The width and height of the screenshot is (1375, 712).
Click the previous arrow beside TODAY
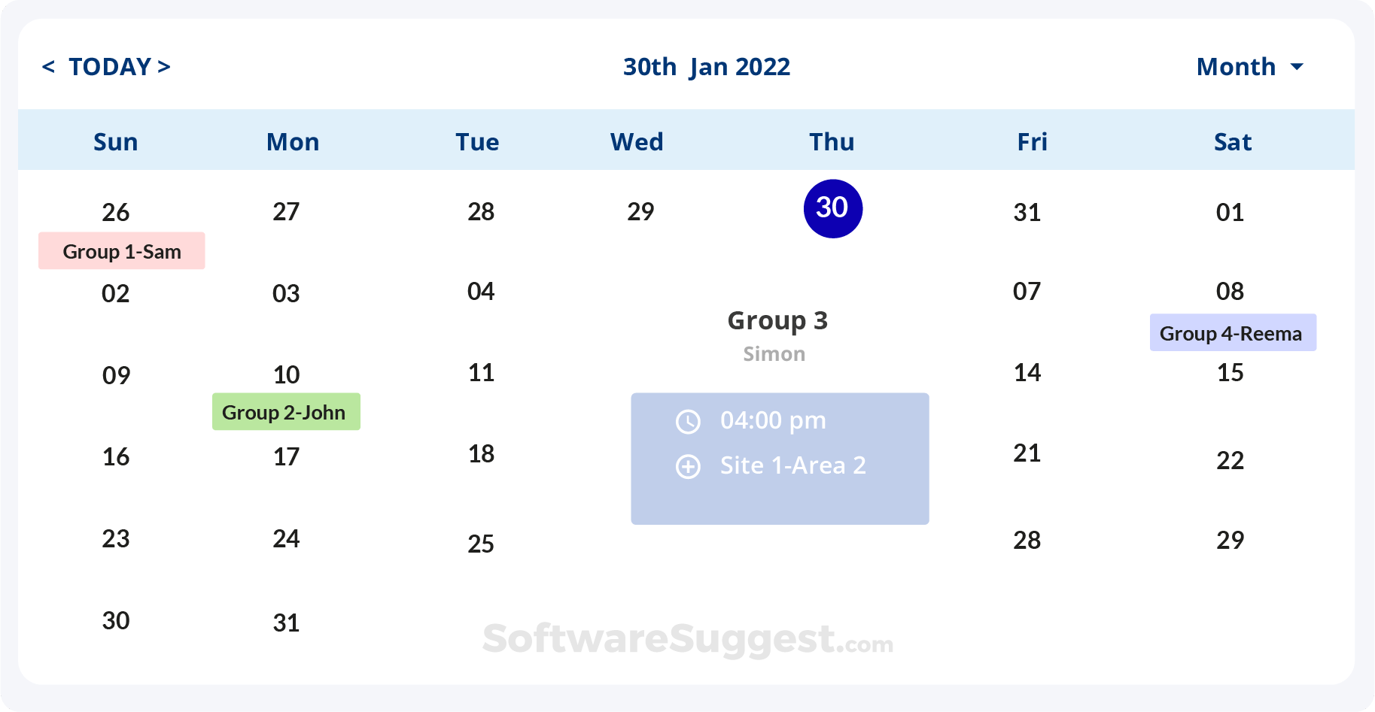pyautogui.click(x=48, y=67)
